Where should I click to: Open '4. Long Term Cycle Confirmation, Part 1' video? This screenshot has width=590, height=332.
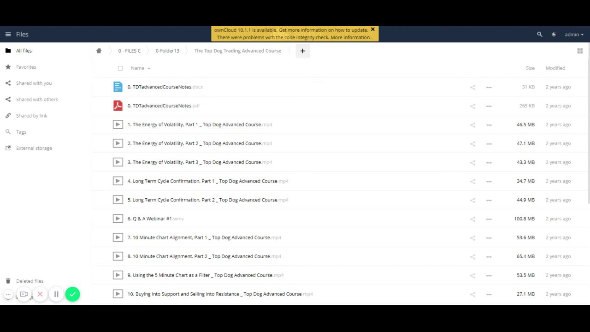(208, 181)
